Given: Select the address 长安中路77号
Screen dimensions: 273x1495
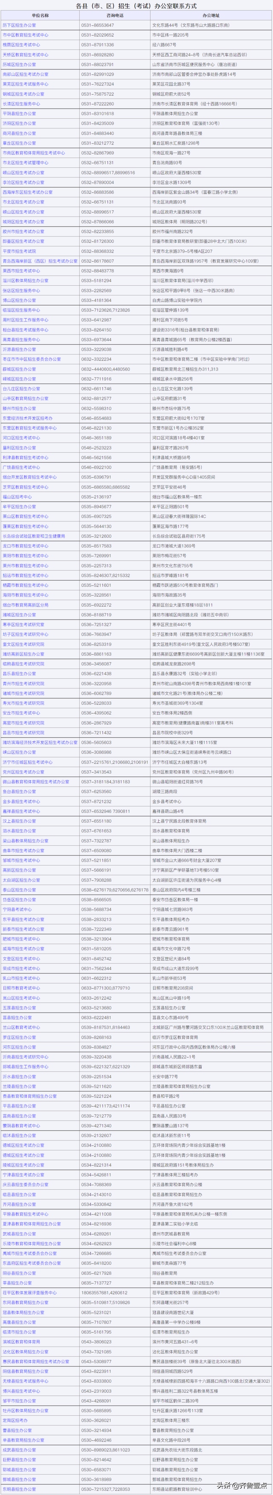Looking at the screenshot, I should tap(166, 1077).
